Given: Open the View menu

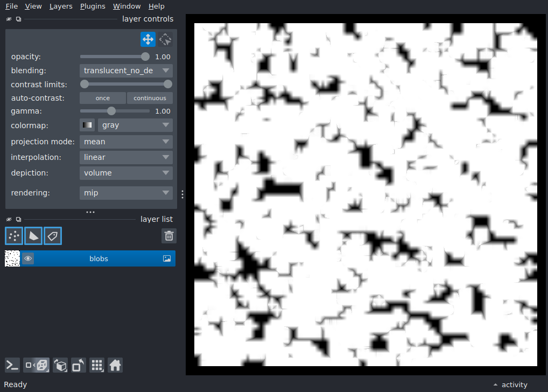Looking at the screenshot, I should coord(33,6).
